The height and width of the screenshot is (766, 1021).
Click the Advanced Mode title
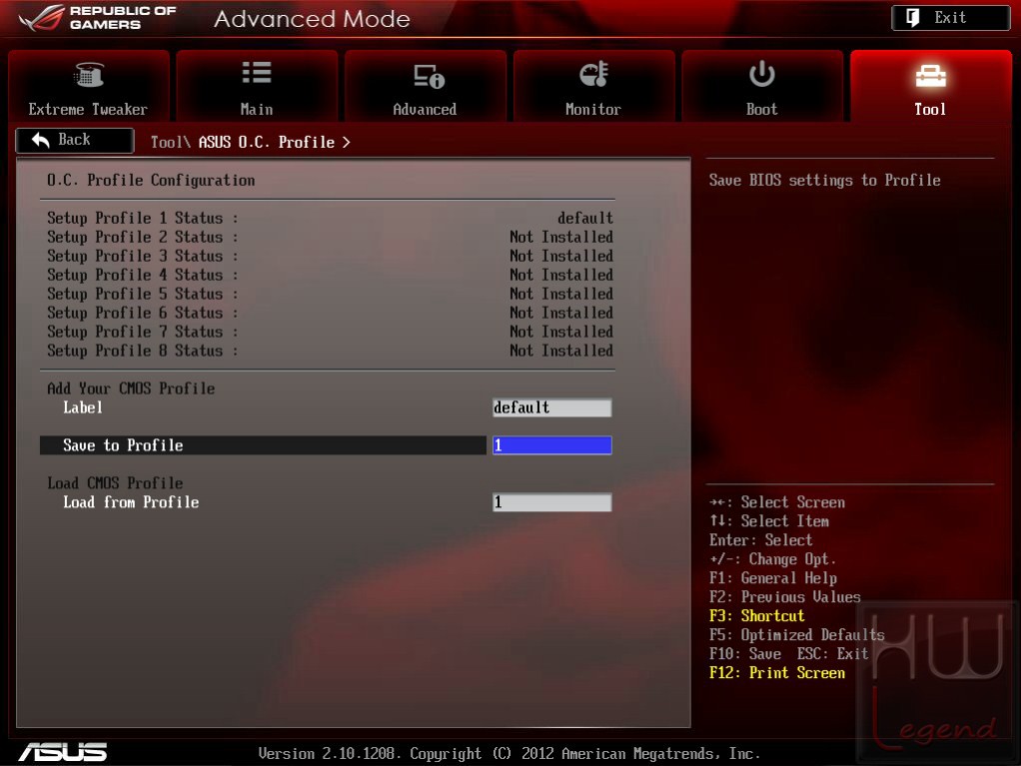pyautogui.click(x=312, y=19)
